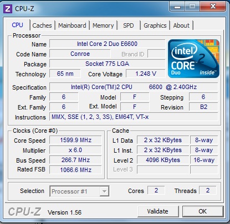This screenshot has width=230, height=224.
Task: Click the Specification field with '6600 @ 2.40GHz'
Action: click(x=134, y=87)
